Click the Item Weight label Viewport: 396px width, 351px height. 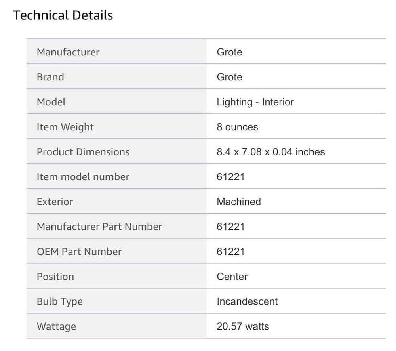point(65,127)
